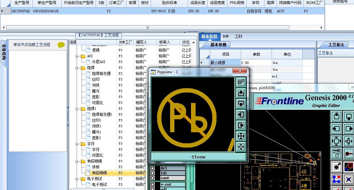The width and height of the screenshot is (354, 190).
Task: Click the 单击节点加载工艺流程 hint label
Action: pos(32,45)
